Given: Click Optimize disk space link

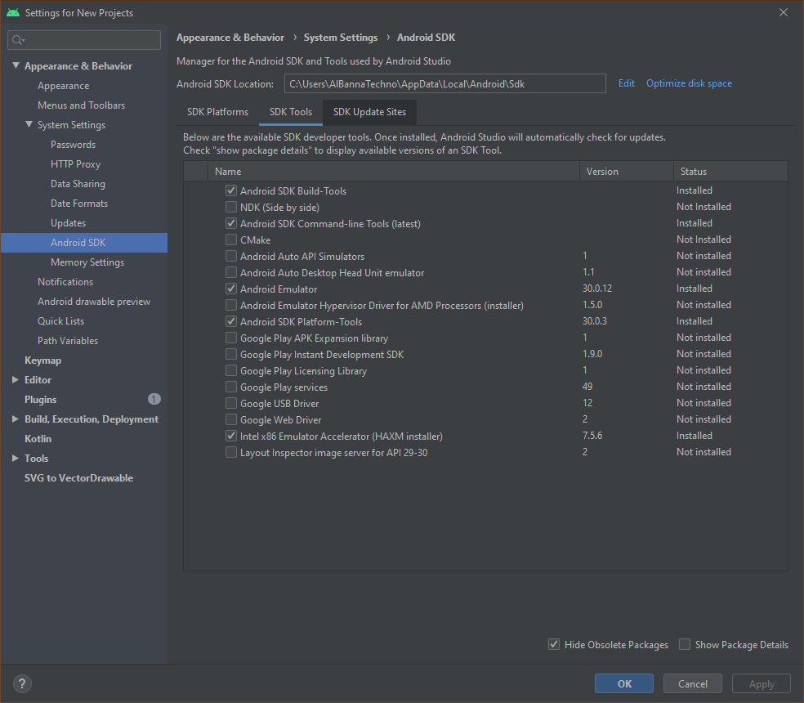Looking at the screenshot, I should [x=689, y=83].
